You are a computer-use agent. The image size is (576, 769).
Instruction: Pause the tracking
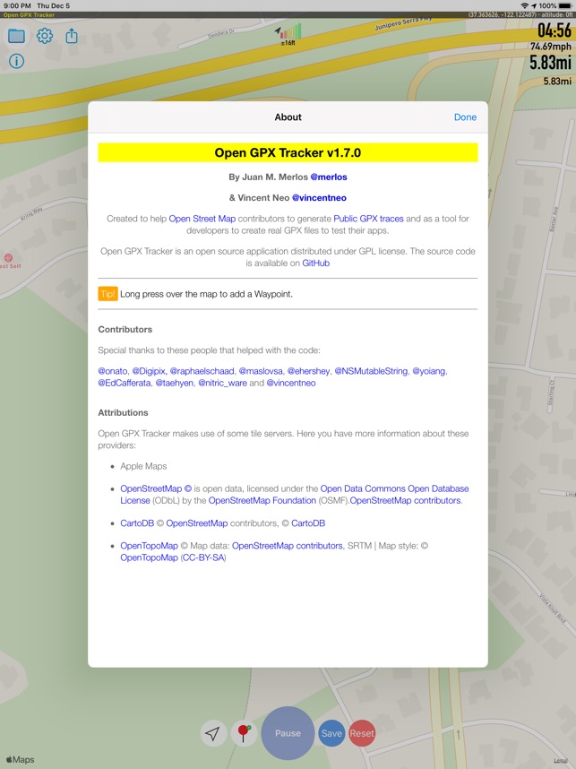[x=288, y=733]
